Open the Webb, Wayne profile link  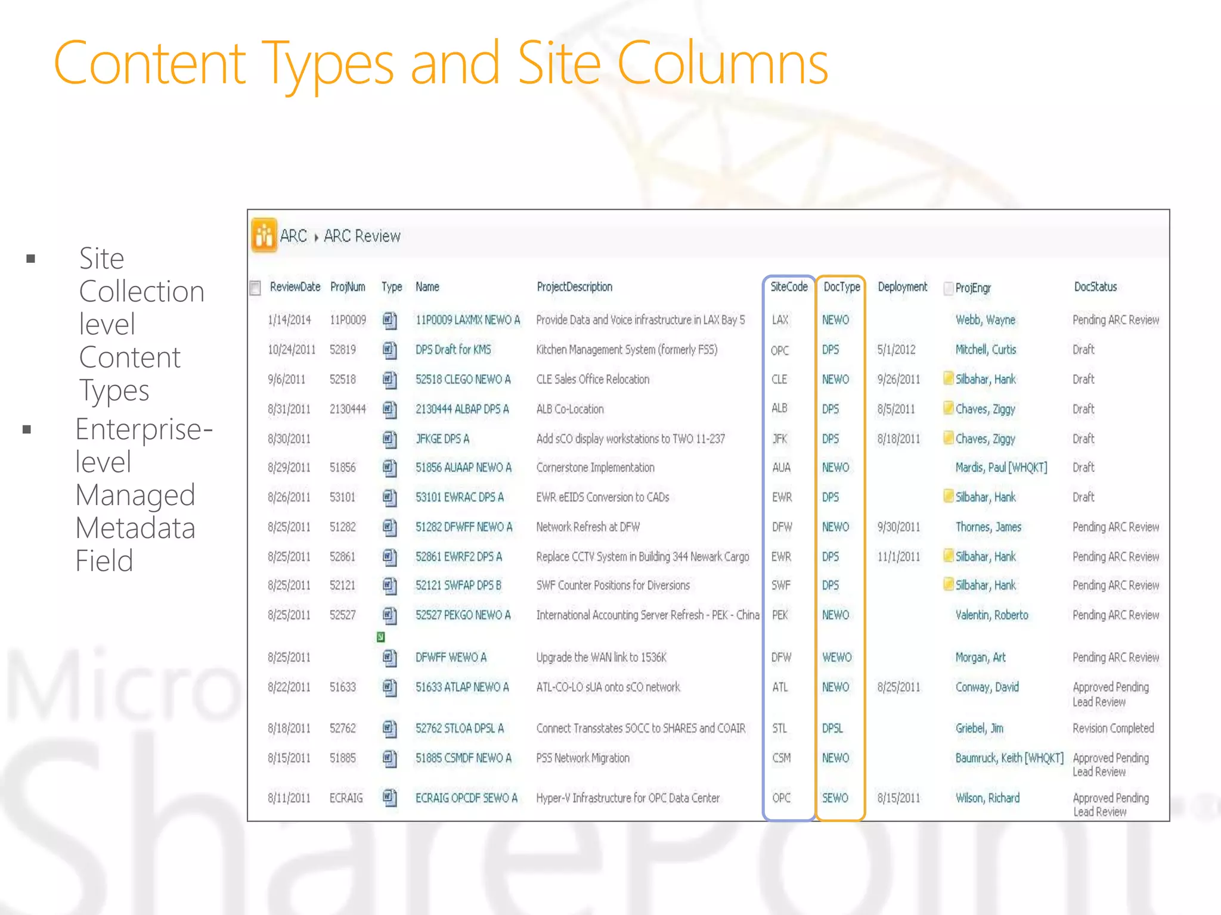point(985,320)
